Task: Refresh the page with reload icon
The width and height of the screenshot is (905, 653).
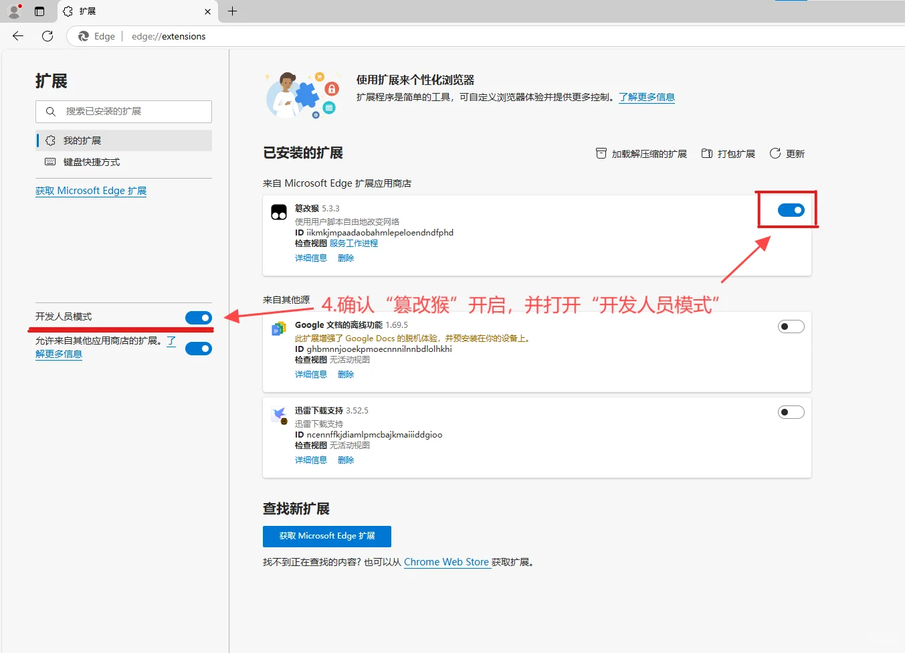Action: coord(47,36)
